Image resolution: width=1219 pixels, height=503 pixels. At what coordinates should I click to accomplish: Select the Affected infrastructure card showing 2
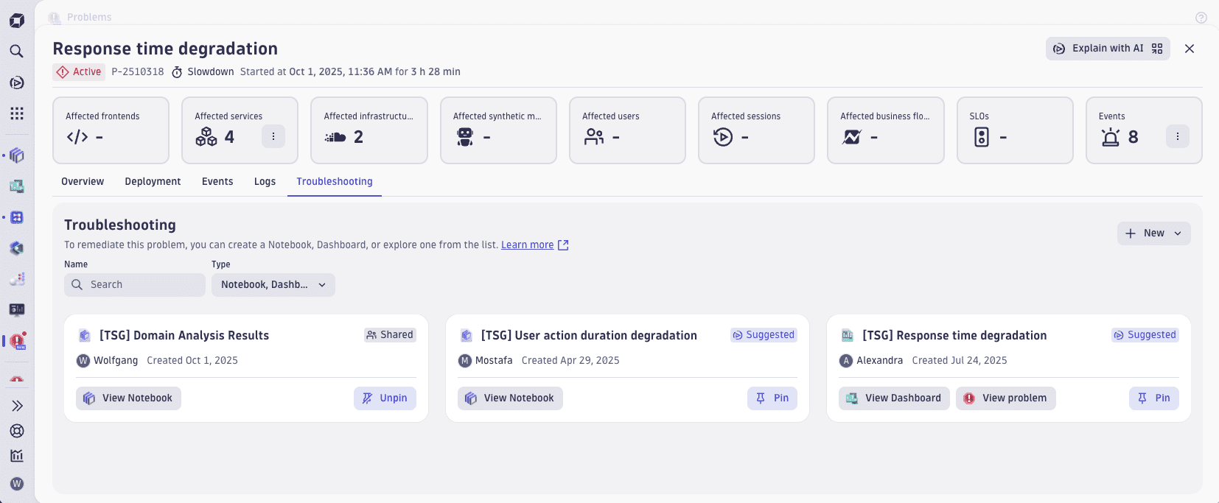coord(369,130)
